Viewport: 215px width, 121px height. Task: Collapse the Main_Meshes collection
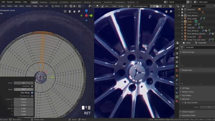click(x=179, y=15)
